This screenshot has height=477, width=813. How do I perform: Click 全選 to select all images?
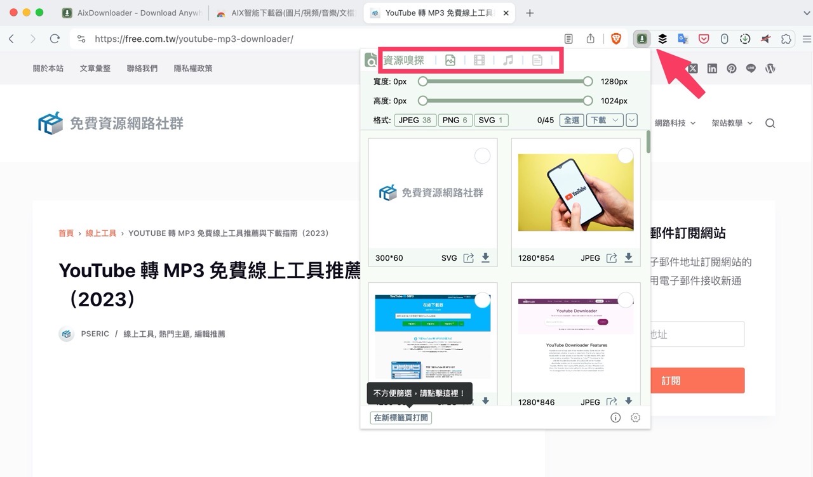click(x=572, y=120)
